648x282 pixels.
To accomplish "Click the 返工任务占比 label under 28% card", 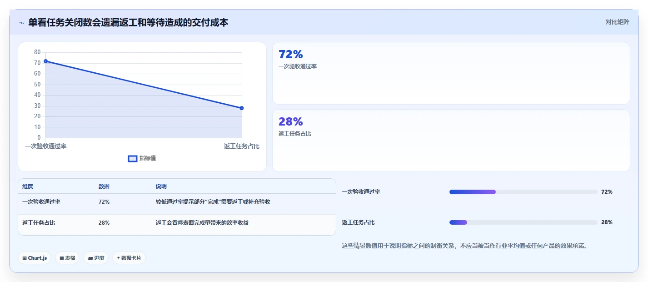I will 295,134.
